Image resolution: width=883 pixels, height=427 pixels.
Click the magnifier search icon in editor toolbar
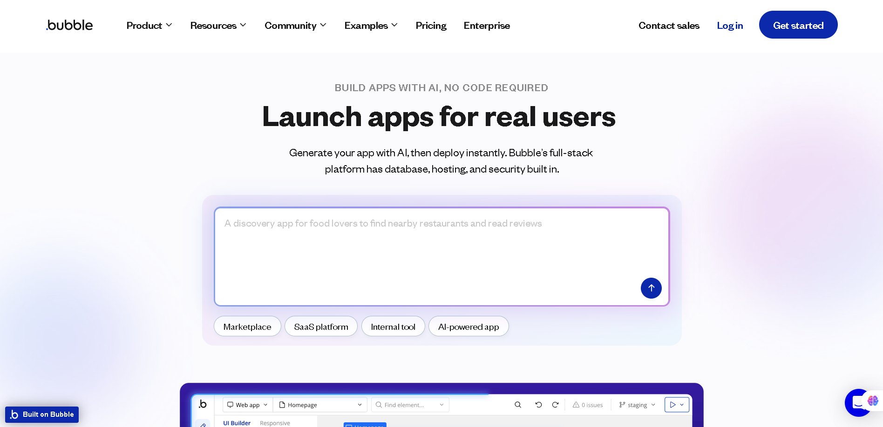tap(517, 405)
